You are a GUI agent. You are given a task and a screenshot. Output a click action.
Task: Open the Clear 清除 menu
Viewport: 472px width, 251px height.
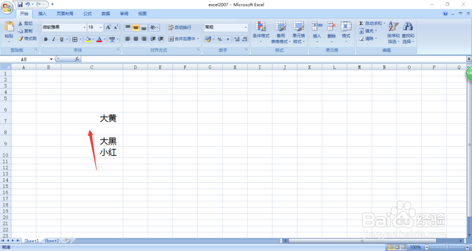(368, 39)
